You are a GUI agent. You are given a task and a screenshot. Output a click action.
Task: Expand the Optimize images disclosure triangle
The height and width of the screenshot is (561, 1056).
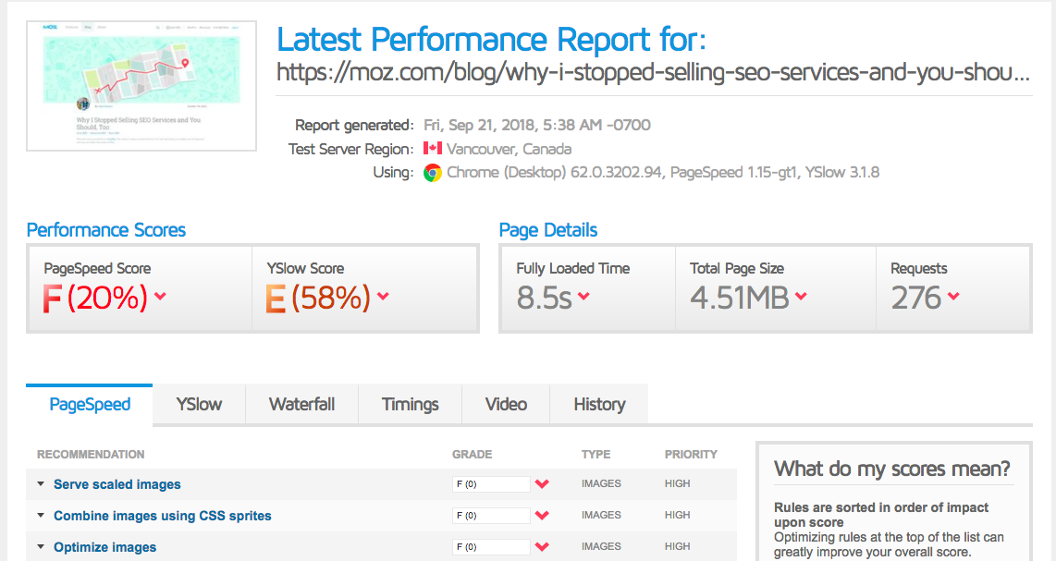[x=41, y=547]
